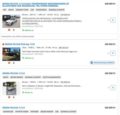Open the white Skoda Felicia photo thumbnail
Image resolution: width=120 pixels, height=115 pixels.
[x=11, y=21]
